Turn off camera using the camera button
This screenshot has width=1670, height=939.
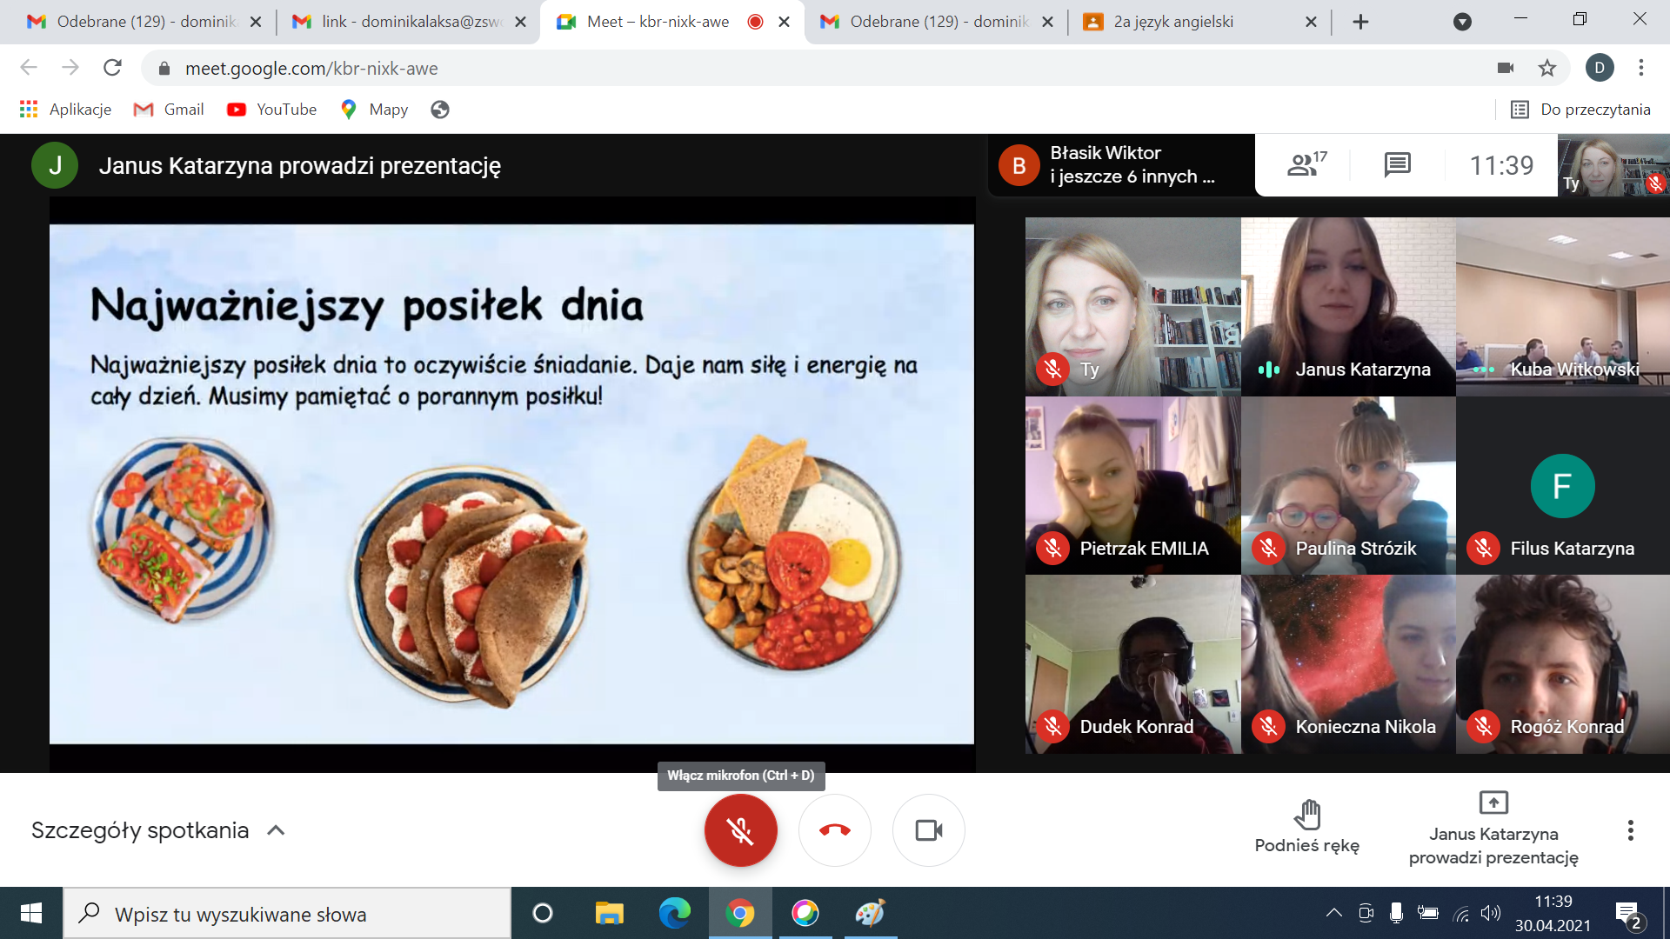tap(929, 830)
